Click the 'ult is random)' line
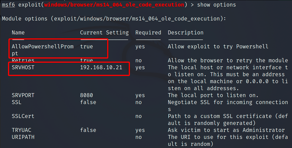 pyautogui.click(x=191, y=144)
